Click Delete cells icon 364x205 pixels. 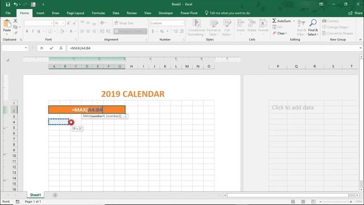click(x=252, y=23)
